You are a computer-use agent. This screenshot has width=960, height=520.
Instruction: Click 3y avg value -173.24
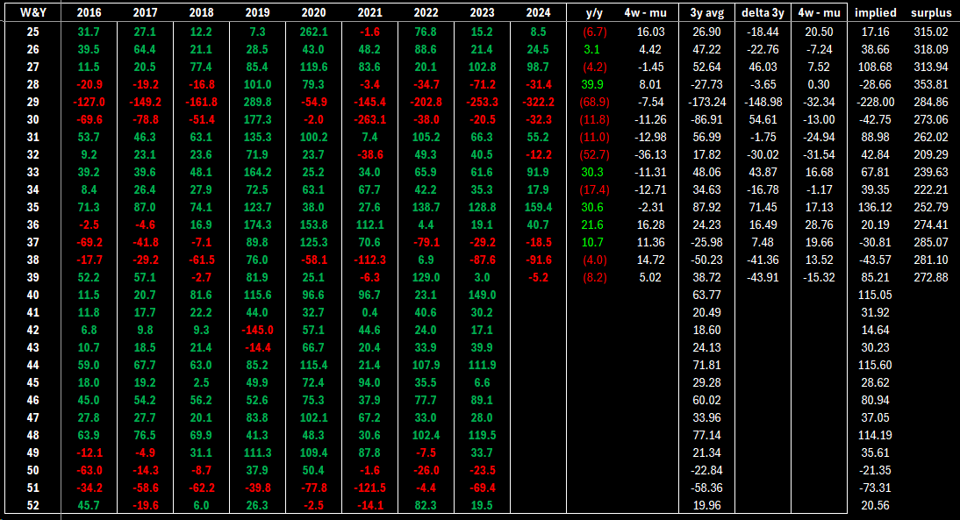[706, 103]
